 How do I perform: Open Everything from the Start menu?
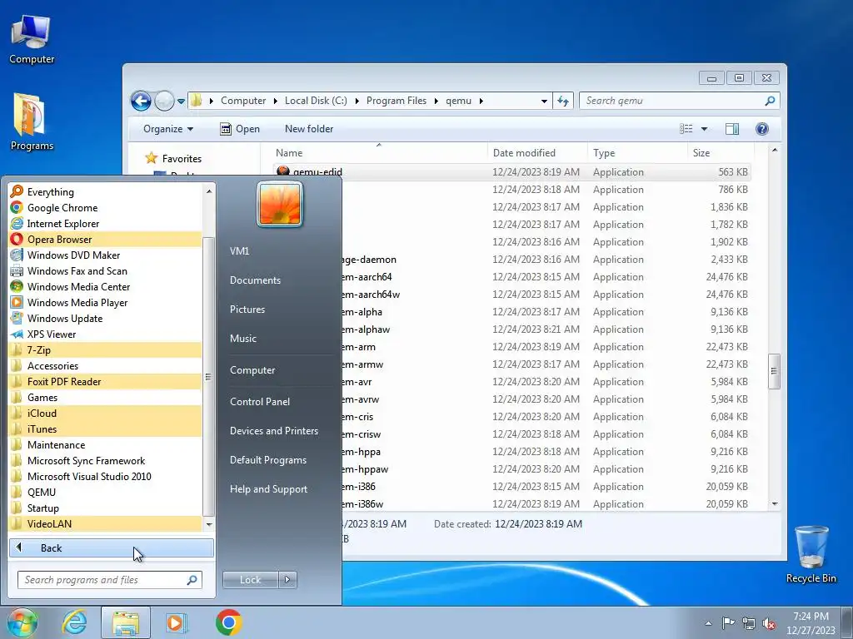coord(105,192)
